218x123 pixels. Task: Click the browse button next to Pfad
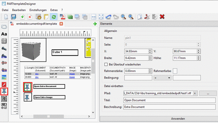[x=208, y=93]
